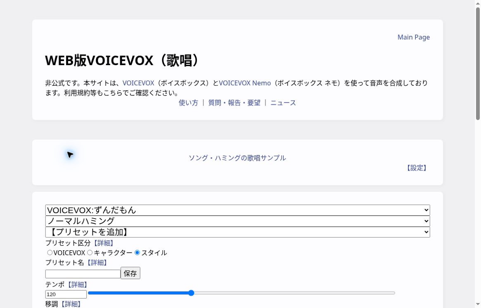Viewport: 481px width, 308px height.
Task: Open the VOICEVOX Nemo link
Action: pos(245,83)
